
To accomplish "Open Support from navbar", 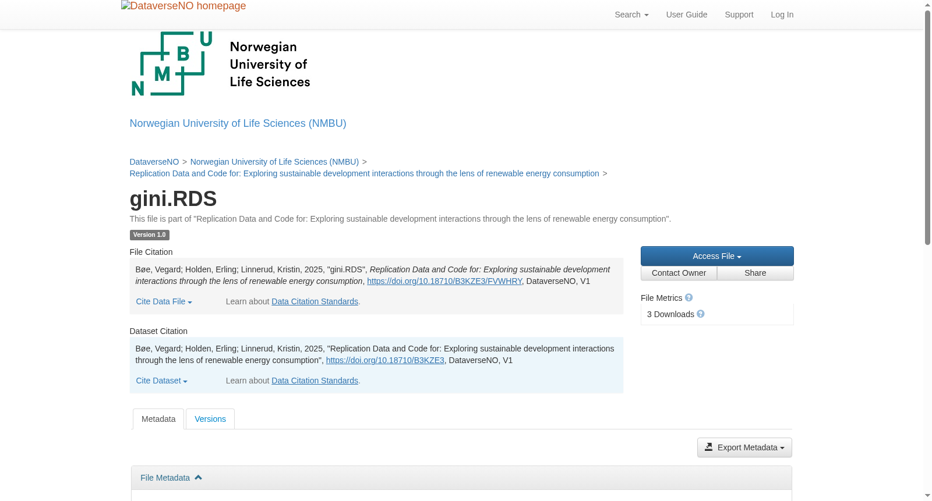I will coord(739,15).
